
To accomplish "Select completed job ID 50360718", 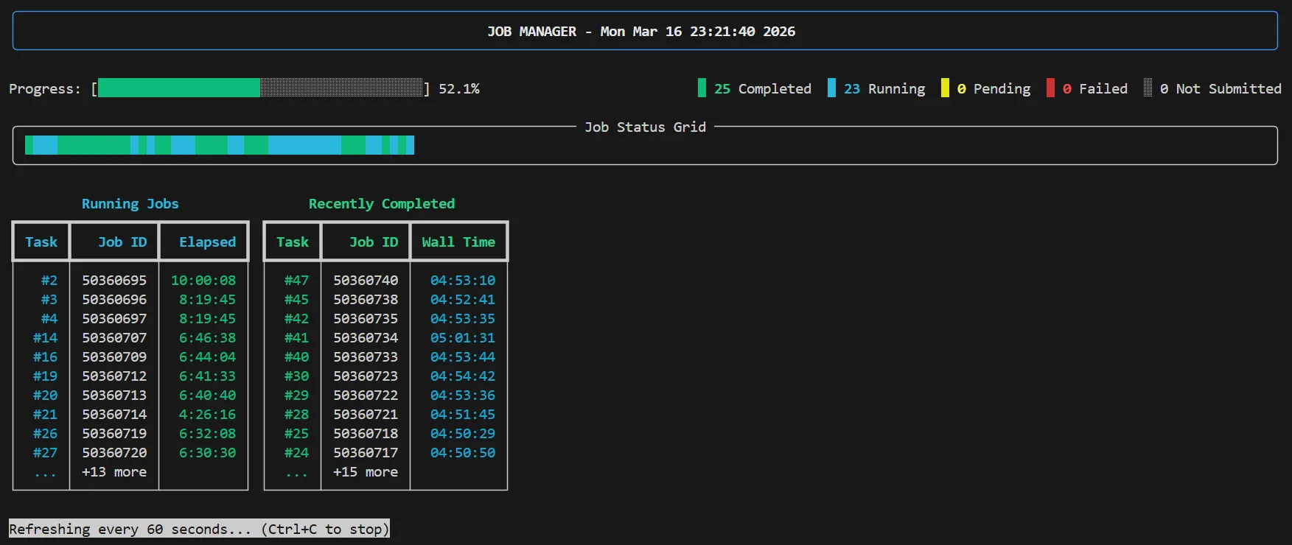I will 366,434.
